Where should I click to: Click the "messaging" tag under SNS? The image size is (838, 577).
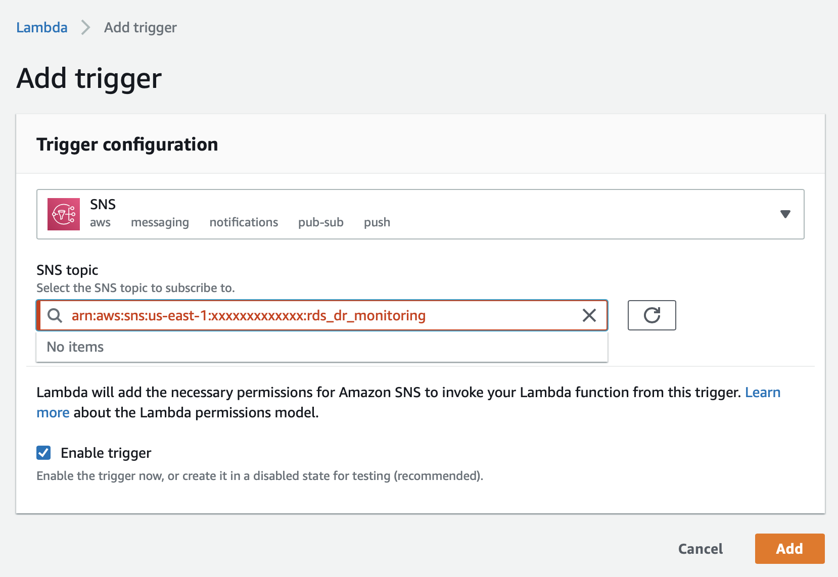[160, 222]
